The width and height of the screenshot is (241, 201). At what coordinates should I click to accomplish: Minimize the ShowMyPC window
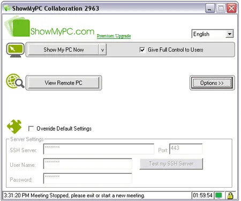coord(210,9)
